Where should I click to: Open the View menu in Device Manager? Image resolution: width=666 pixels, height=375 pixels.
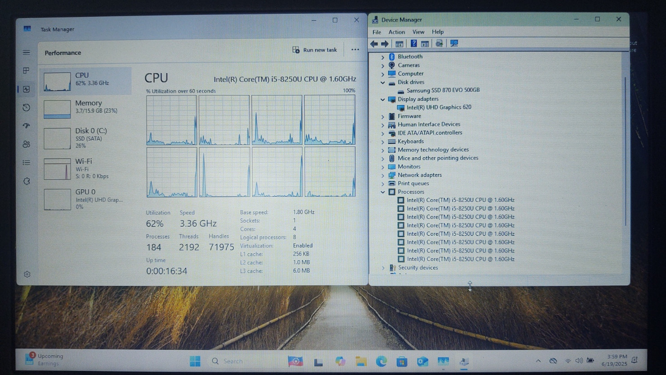418,32
